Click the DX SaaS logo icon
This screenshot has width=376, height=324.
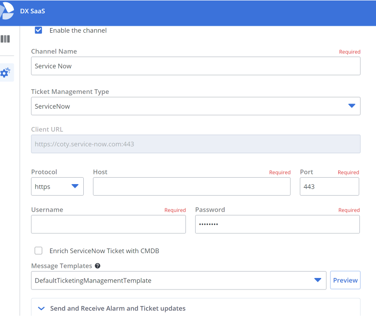pyautogui.click(x=6, y=11)
